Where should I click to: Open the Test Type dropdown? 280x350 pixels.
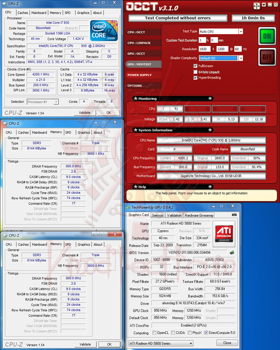coord(241,32)
